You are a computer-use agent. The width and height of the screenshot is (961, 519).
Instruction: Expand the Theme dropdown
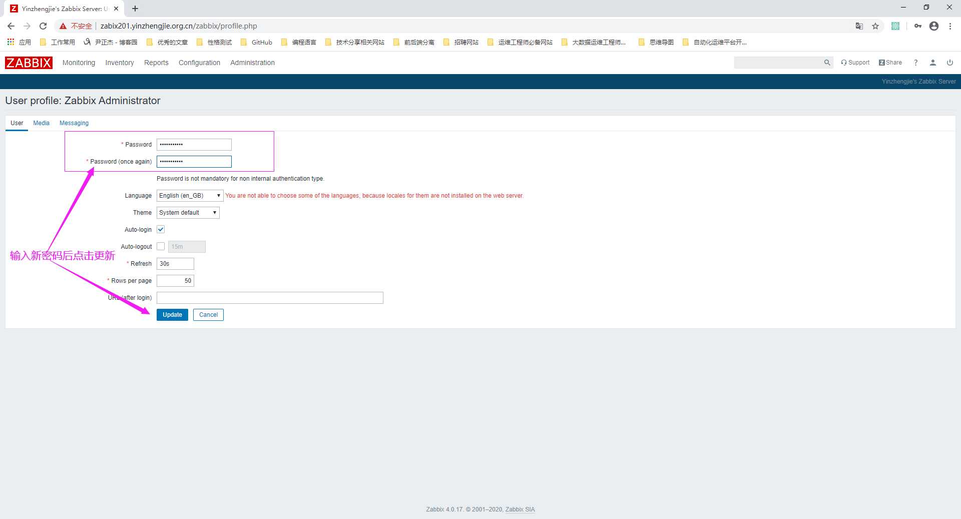click(x=188, y=213)
